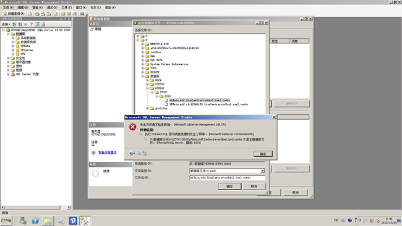Open the file type dropdown
402x226 pixels.
point(263,170)
